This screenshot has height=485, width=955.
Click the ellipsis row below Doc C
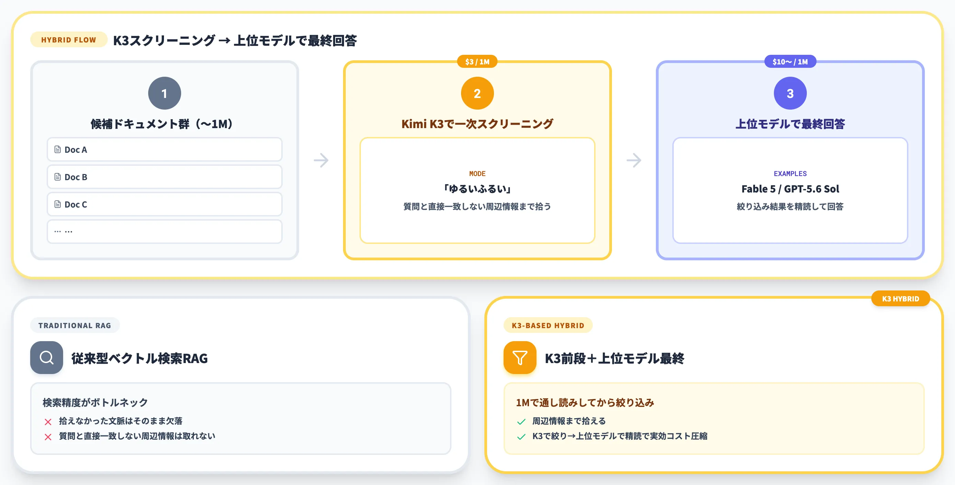tap(165, 232)
